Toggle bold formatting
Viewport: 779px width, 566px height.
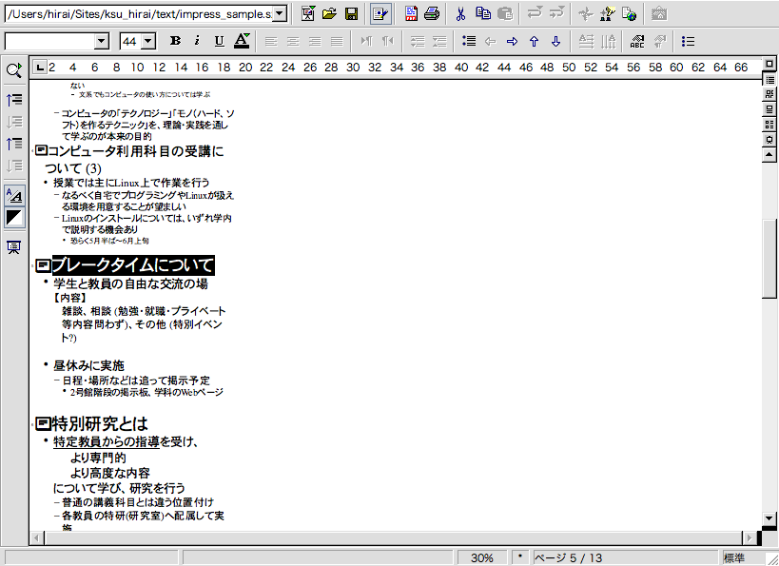(175, 41)
